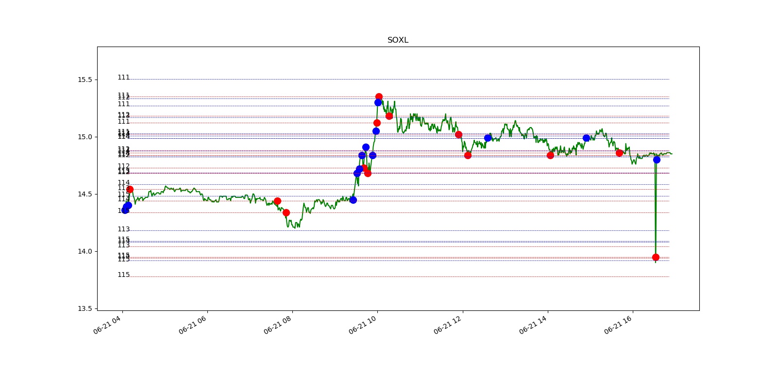Select the blue marker above the spike near 14.8

[657, 160]
